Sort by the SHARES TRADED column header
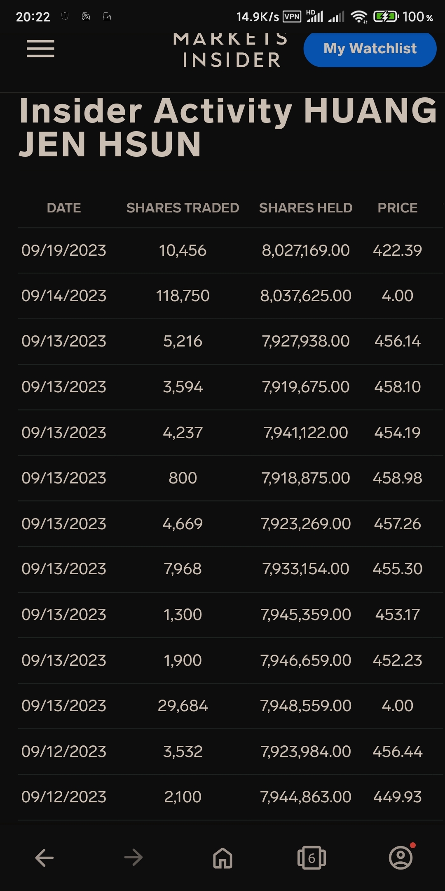445x891 pixels. pyautogui.click(x=183, y=208)
